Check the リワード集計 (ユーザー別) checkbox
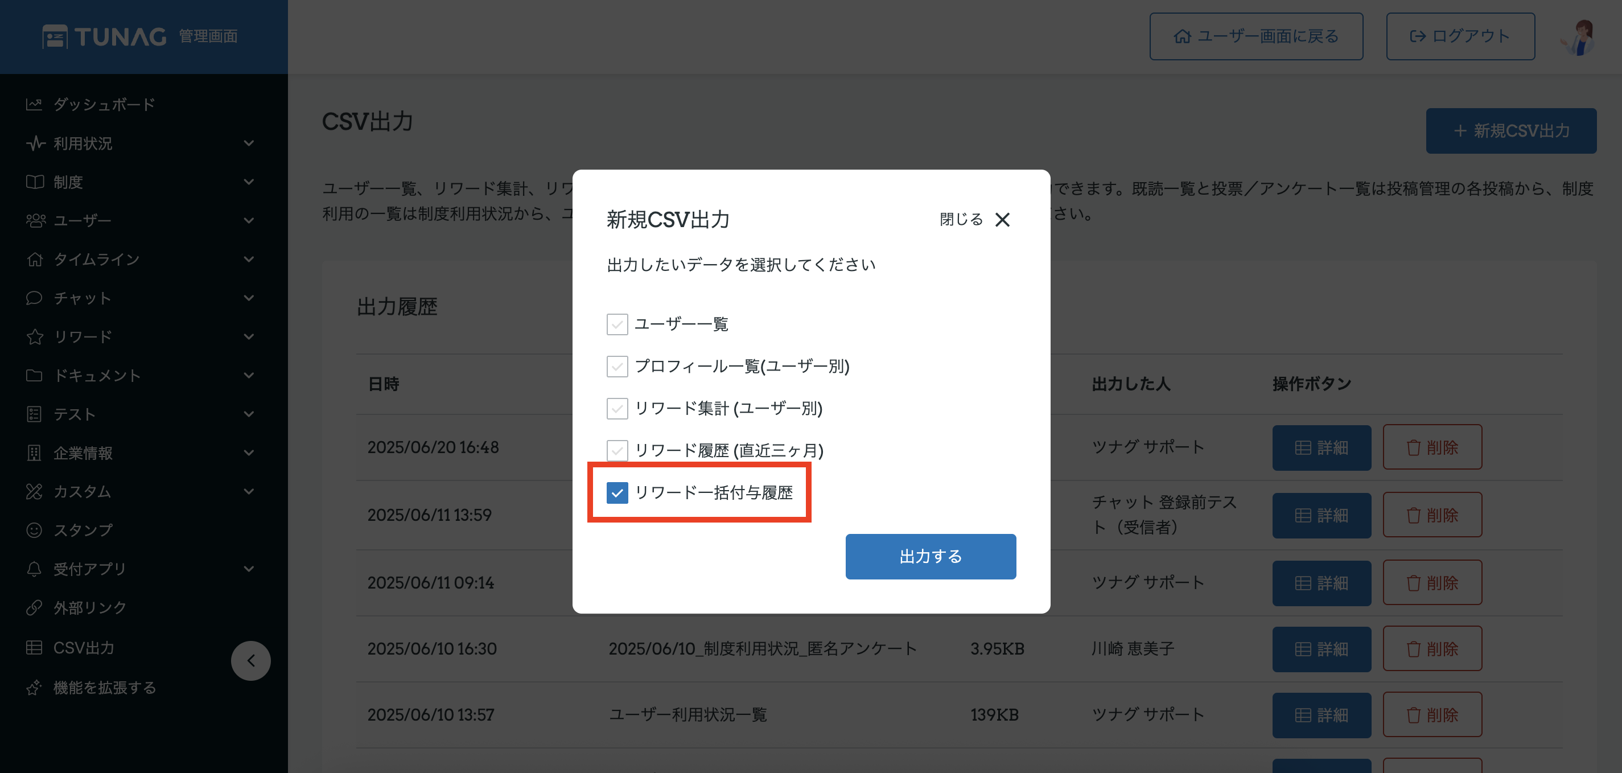 point(617,408)
